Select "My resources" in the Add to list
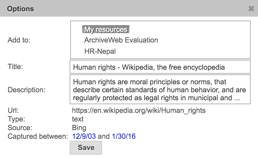 (x=105, y=30)
